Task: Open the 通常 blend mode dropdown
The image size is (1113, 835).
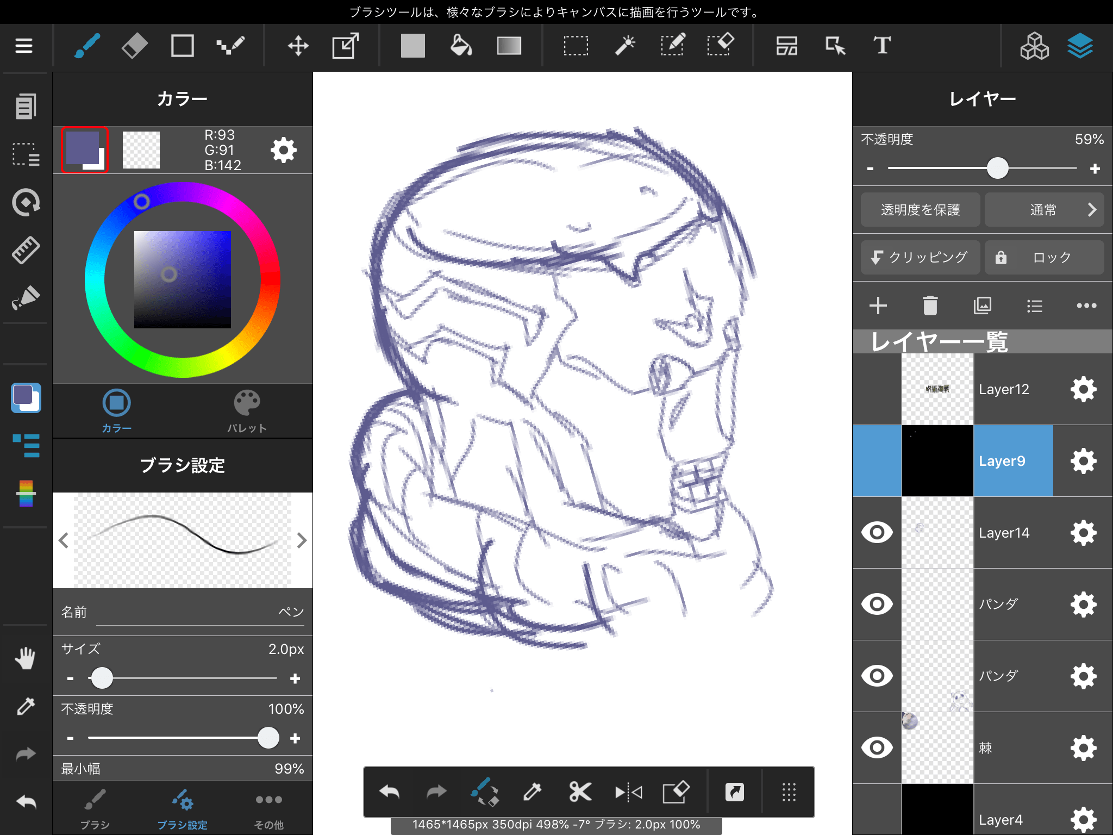Action: pos(1044,210)
